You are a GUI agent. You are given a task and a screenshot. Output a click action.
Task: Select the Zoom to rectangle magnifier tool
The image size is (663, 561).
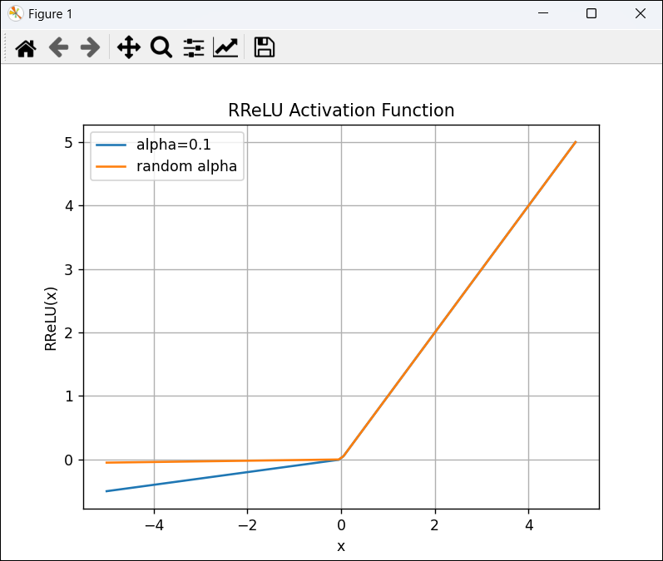[161, 47]
